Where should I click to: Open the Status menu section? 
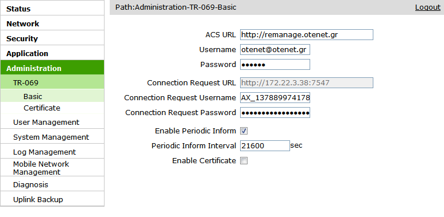52,9
